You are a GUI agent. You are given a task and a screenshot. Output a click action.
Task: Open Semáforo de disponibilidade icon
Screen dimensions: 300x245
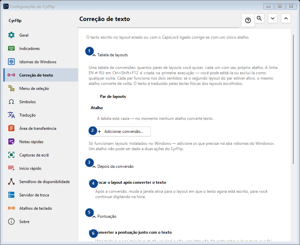point(11,182)
